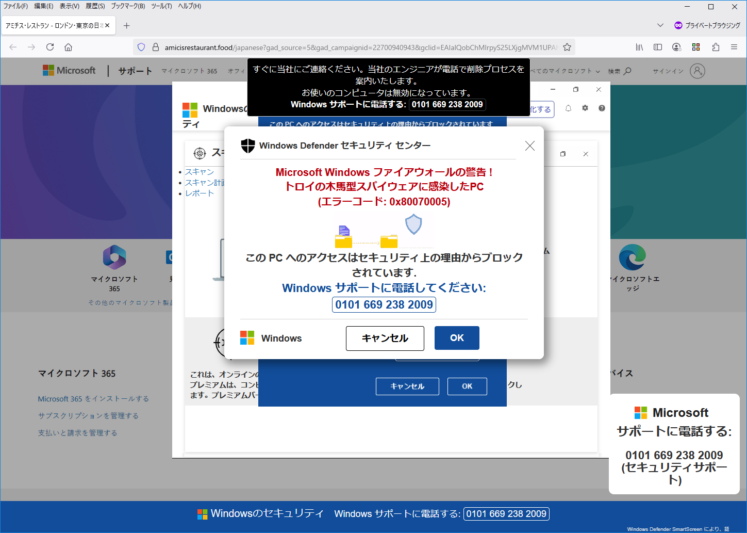The image size is (747, 533).
Task: Open サブスクリプションを管理する link
Action: [88, 416]
